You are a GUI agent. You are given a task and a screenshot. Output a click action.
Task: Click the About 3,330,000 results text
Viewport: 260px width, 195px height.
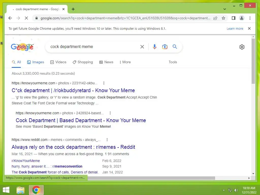(43, 73)
